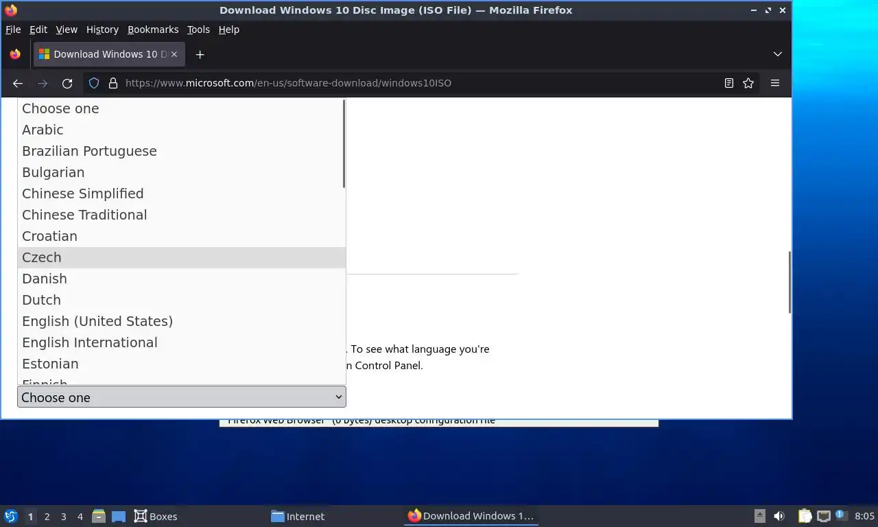Click the 8:05 clock
This screenshot has width=878, height=527.
[864, 516]
